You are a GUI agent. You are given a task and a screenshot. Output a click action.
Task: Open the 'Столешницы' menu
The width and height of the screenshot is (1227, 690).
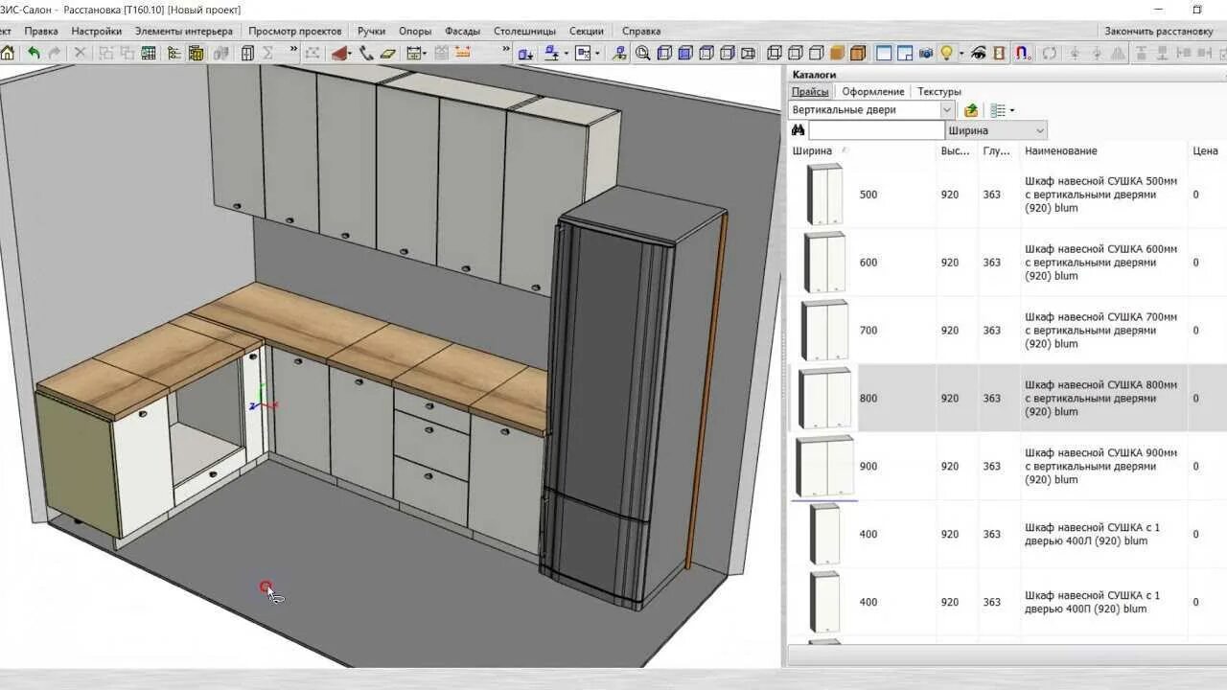tap(524, 31)
